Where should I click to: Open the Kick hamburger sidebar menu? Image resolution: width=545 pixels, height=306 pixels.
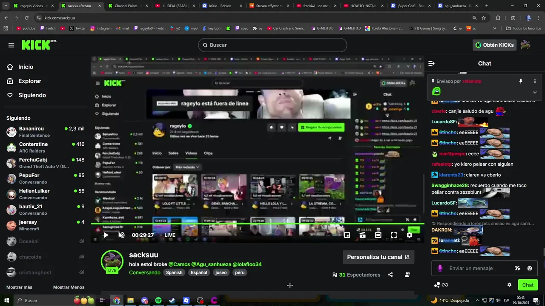click(11, 45)
